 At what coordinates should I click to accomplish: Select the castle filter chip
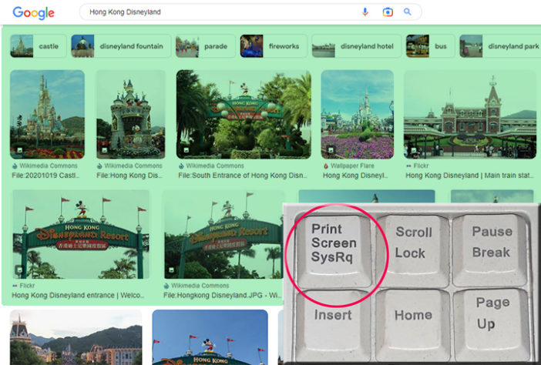[x=39, y=46]
